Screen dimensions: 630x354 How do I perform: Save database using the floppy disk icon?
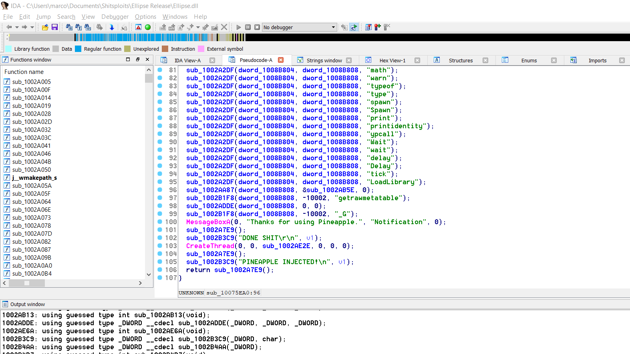click(x=55, y=27)
